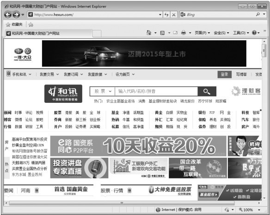Open the 外汇 navigation link

click(159, 119)
